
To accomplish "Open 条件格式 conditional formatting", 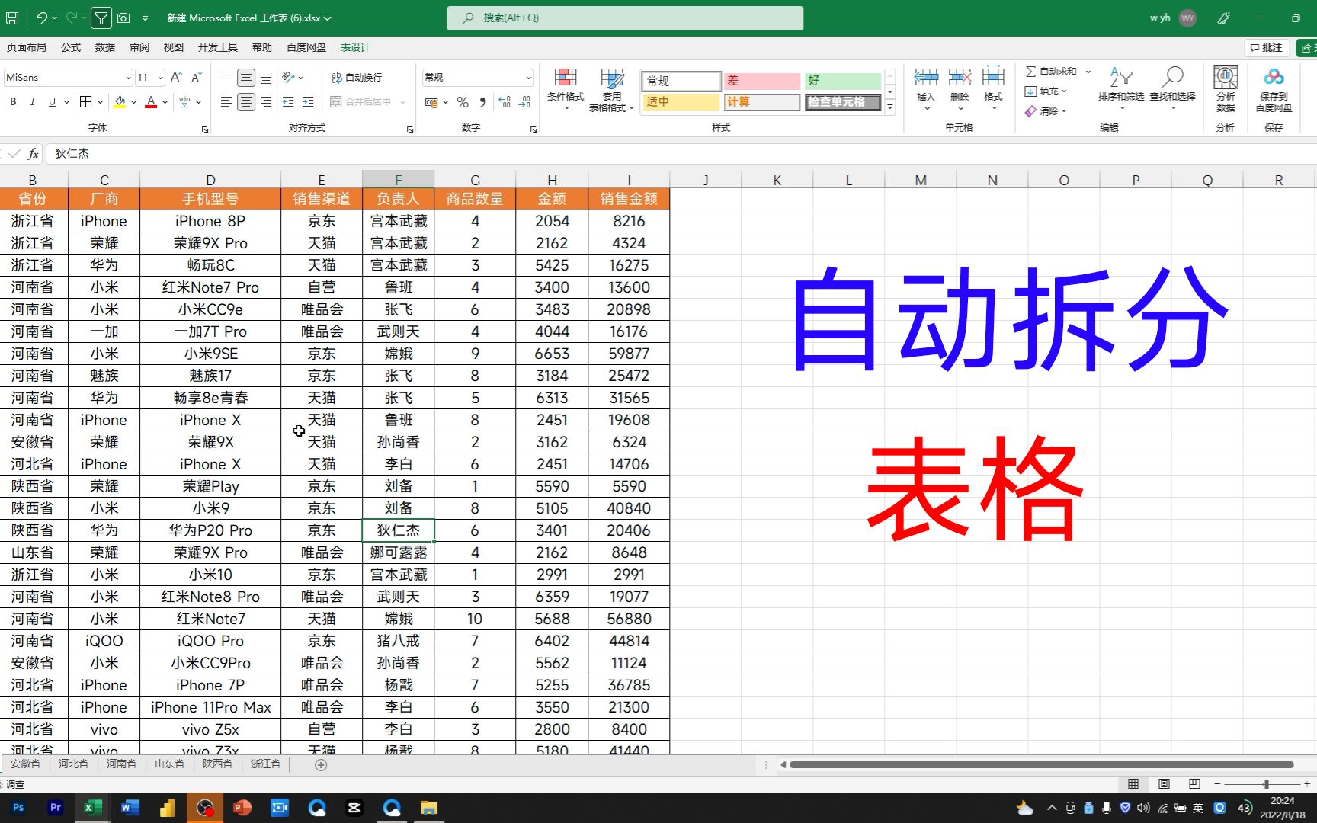I will [x=566, y=89].
